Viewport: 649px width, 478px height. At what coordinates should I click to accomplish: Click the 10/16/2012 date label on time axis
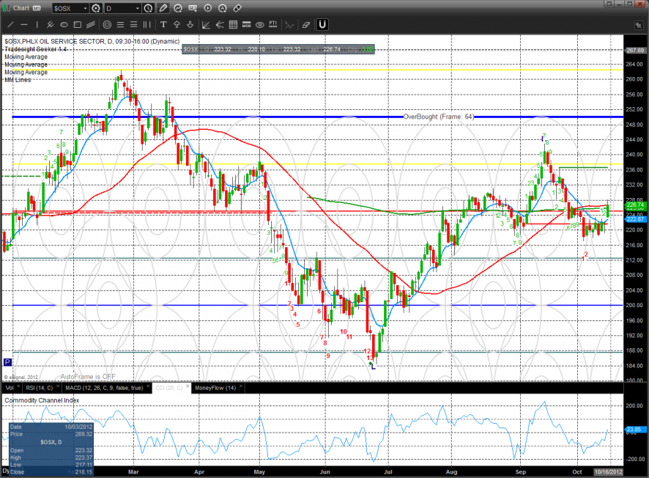(608, 471)
